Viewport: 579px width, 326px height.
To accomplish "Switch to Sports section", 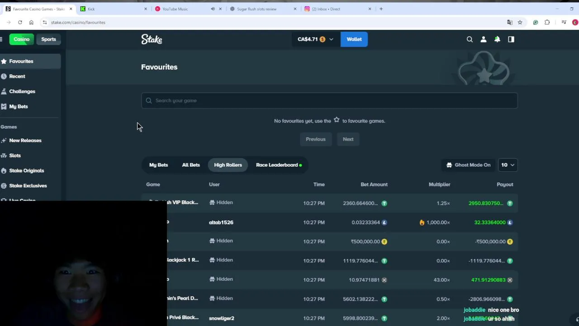I will pos(48,39).
